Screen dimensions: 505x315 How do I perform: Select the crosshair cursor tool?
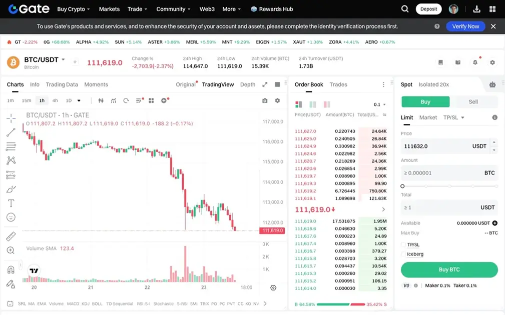(11, 118)
